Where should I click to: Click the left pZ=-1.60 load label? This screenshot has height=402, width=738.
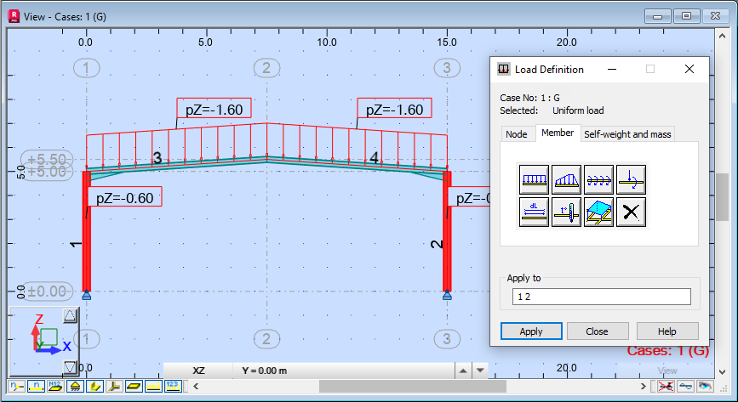tap(215, 109)
